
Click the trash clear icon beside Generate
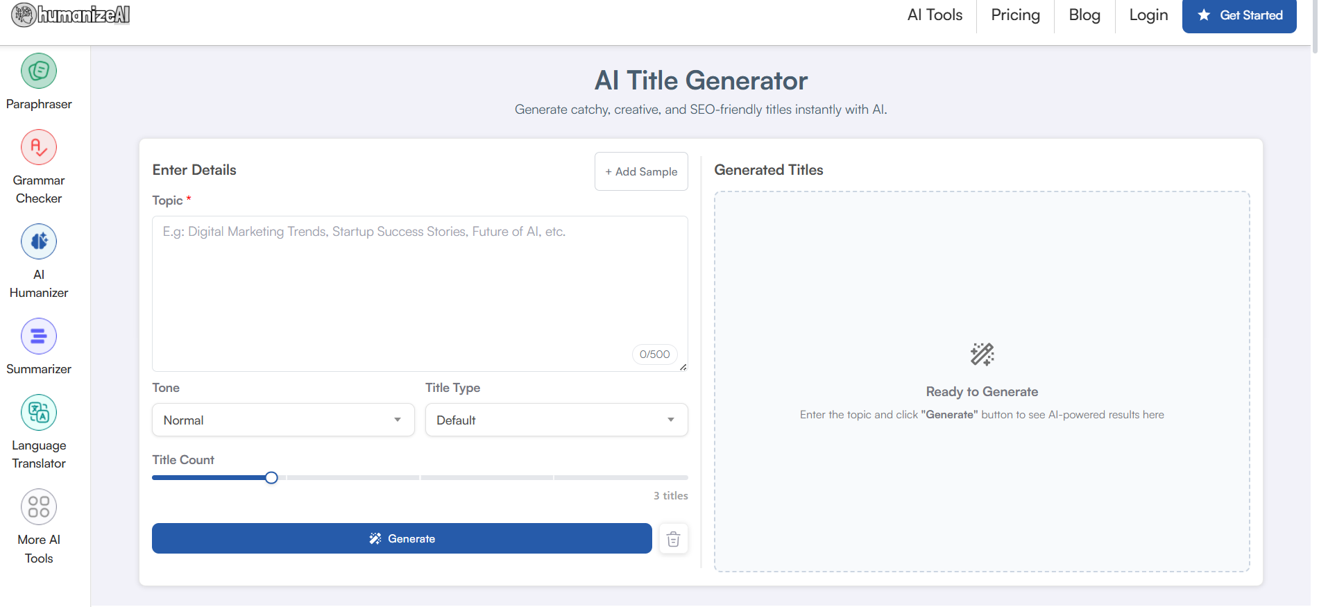[x=673, y=539]
